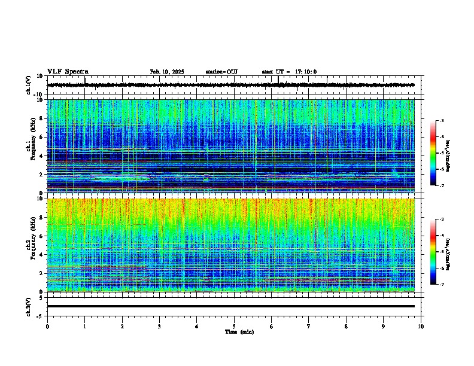This screenshot has width=474, height=366.
Task: Click ch.1 spectrogram frequency tick "8"
Action: 41,118
